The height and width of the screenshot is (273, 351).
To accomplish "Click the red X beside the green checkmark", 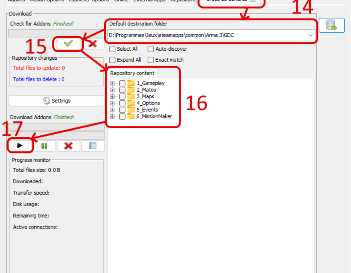I will tap(93, 44).
